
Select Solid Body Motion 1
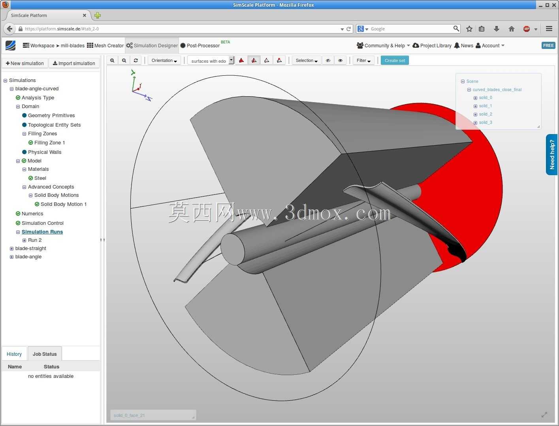64,204
